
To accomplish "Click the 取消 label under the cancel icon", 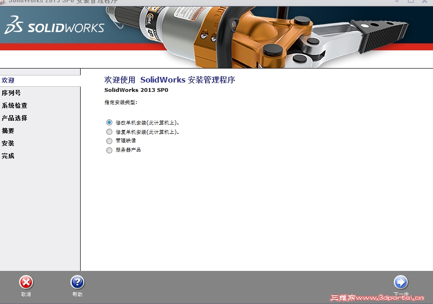I will click(26, 295).
